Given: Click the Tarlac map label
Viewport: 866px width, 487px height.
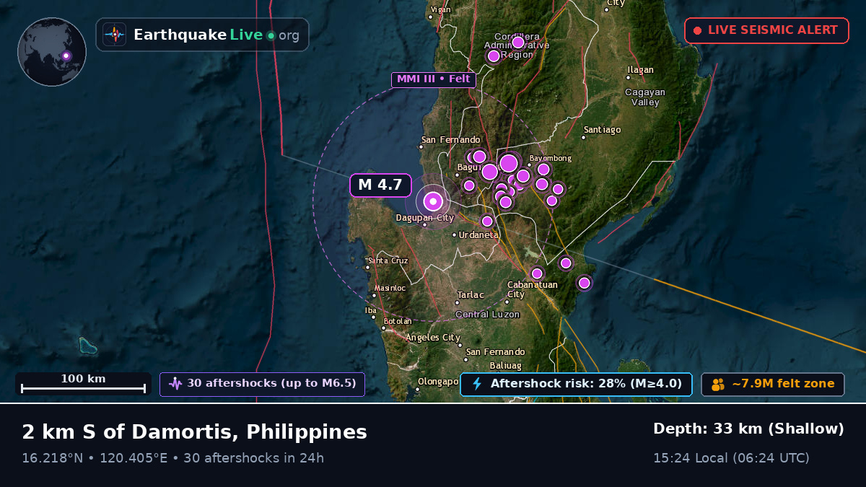Looking at the screenshot, I should (471, 295).
